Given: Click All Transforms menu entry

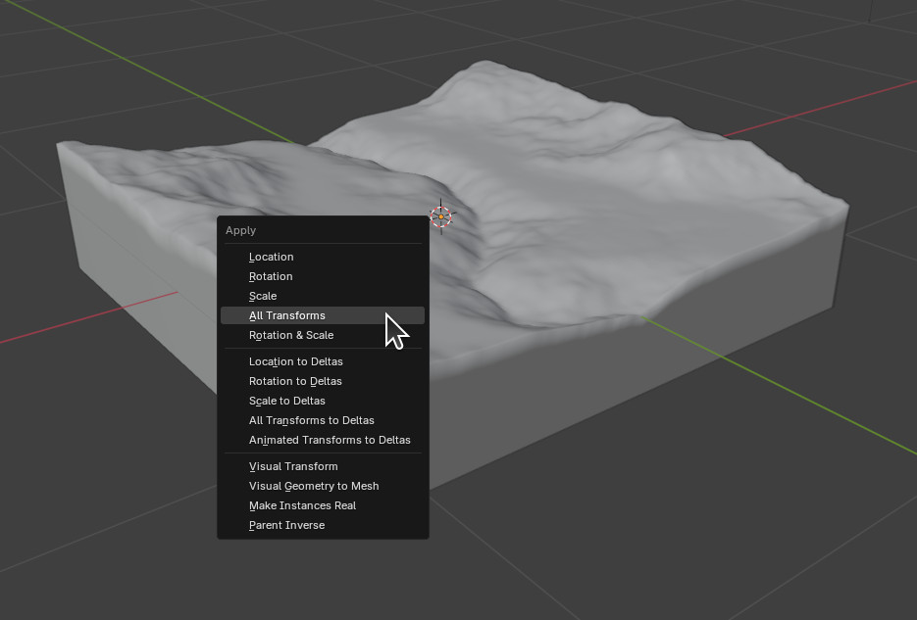Looking at the screenshot, I should 287,315.
